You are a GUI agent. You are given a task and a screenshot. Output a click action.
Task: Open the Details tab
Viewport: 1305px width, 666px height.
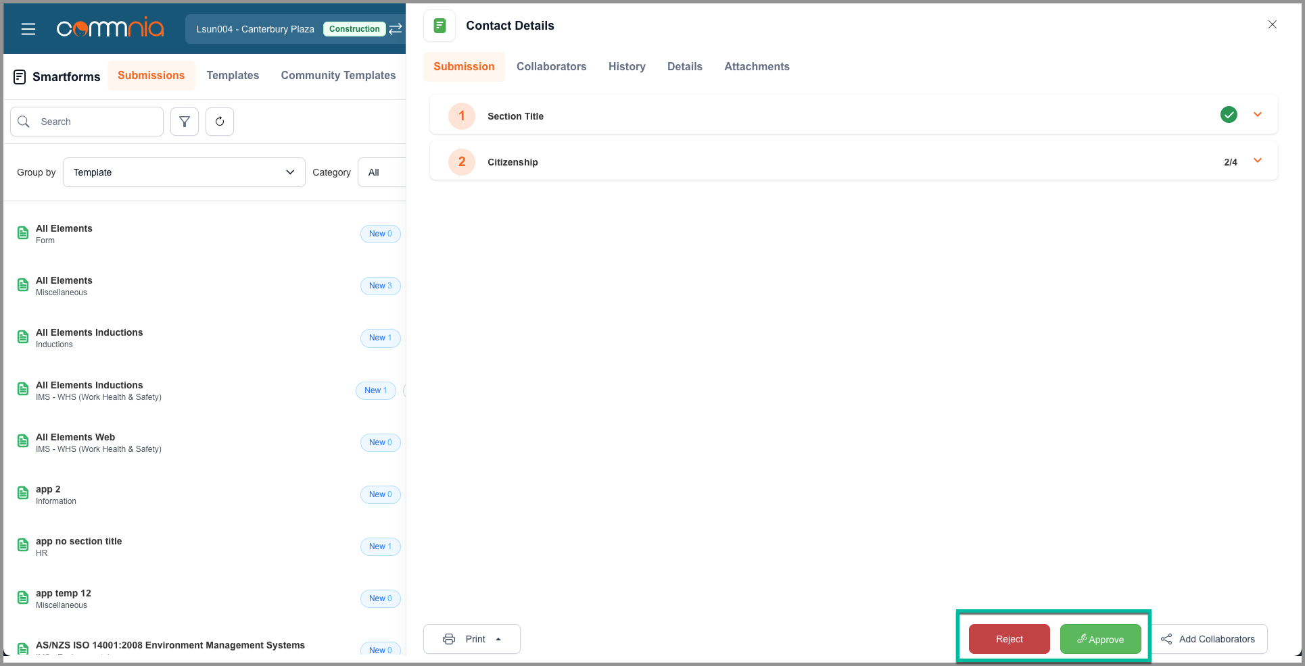point(684,67)
